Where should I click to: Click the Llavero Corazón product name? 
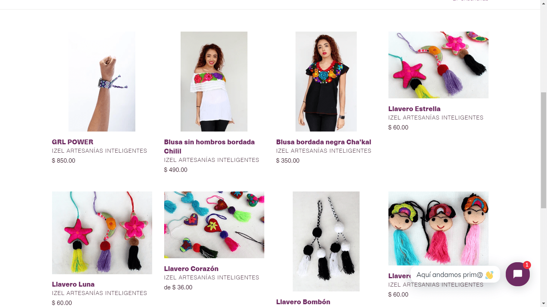pos(191,269)
